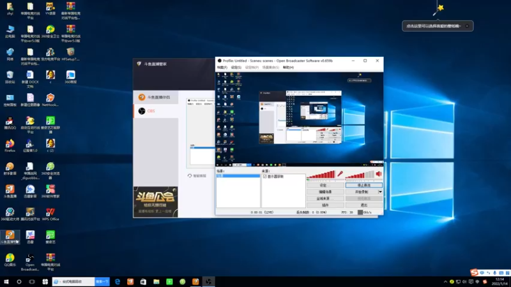Image resolution: width=511 pixels, height=287 pixels.
Task: Click the refresh icon in 斗鱼直播管家
Action: pos(190,176)
